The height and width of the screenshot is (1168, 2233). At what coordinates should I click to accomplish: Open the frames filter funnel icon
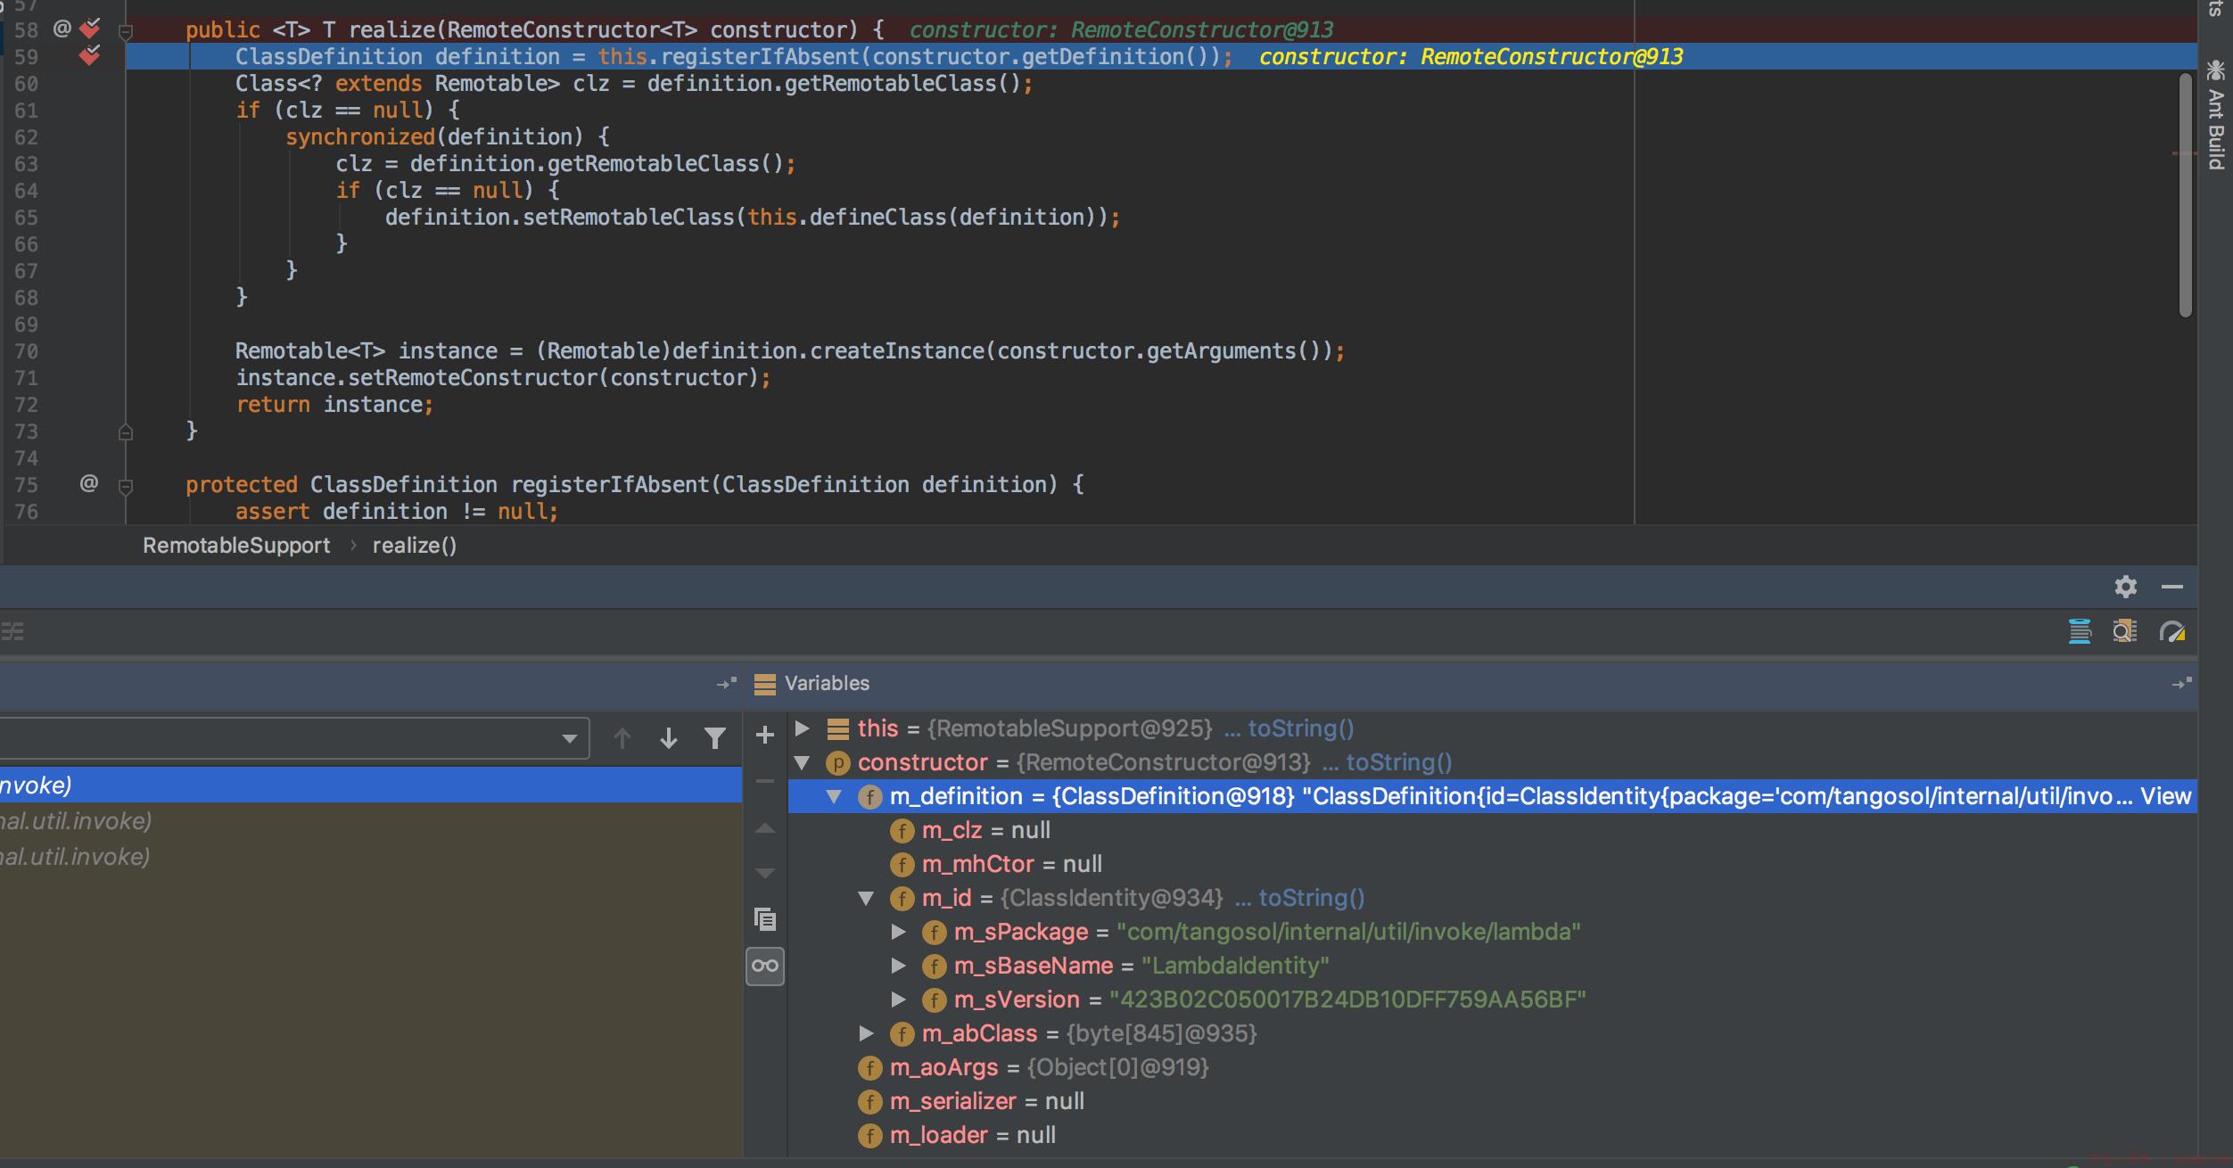[x=714, y=738]
